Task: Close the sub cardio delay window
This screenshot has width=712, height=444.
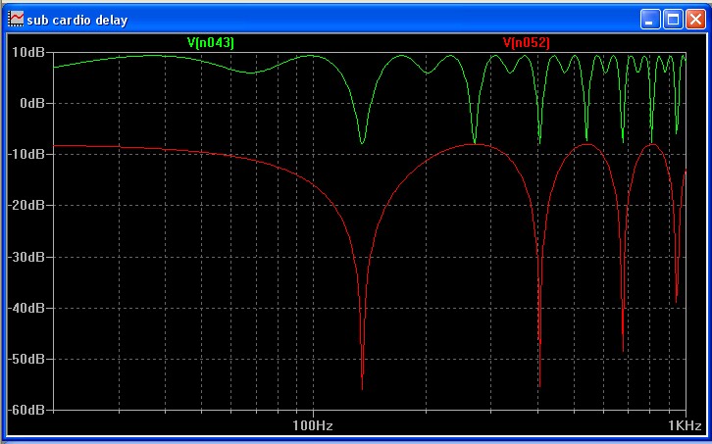Action: point(695,20)
